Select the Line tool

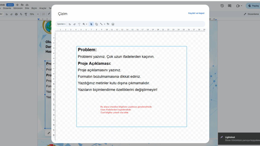[101, 24]
